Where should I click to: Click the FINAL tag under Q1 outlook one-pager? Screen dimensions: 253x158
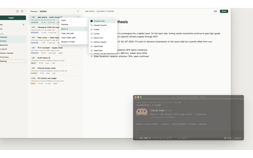[33, 83]
